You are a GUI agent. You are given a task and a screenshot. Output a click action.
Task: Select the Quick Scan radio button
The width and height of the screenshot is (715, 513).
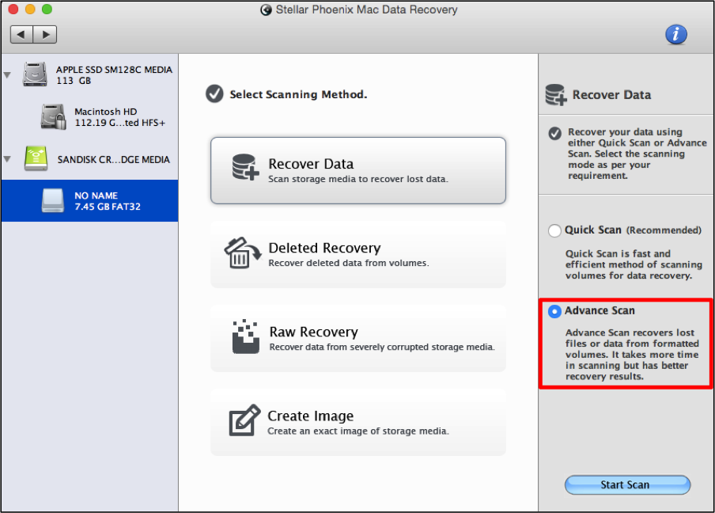pos(554,230)
